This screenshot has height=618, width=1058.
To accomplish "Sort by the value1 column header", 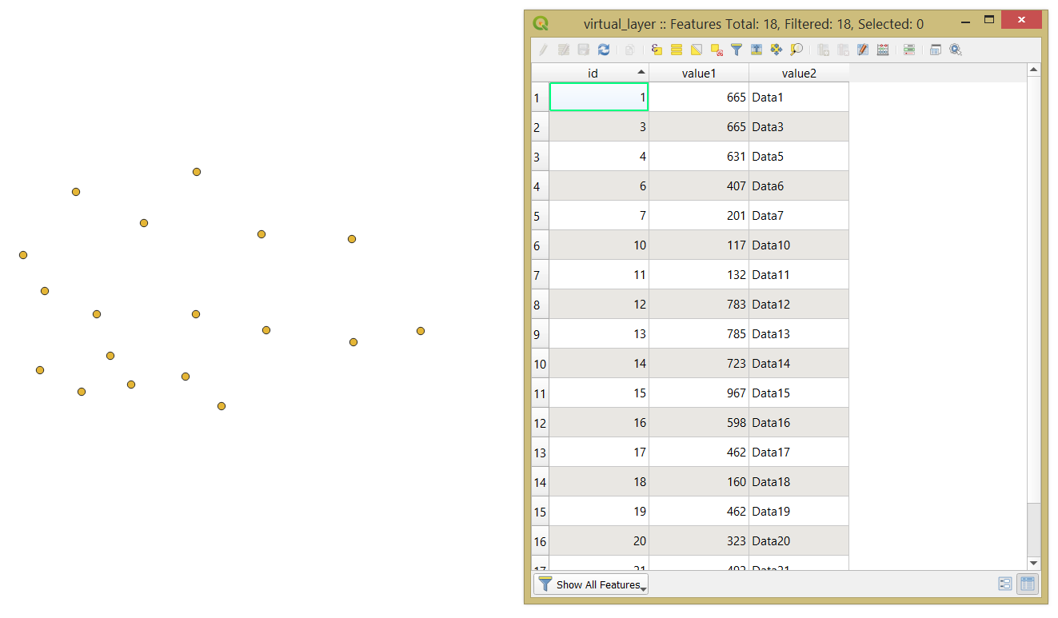I will [x=699, y=73].
